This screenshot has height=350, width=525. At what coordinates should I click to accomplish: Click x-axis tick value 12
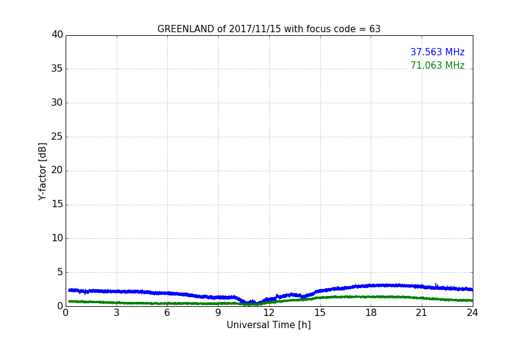pos(269,313)
